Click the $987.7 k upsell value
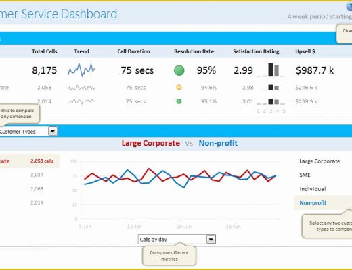The image size is (352, 270). (315, 70)
